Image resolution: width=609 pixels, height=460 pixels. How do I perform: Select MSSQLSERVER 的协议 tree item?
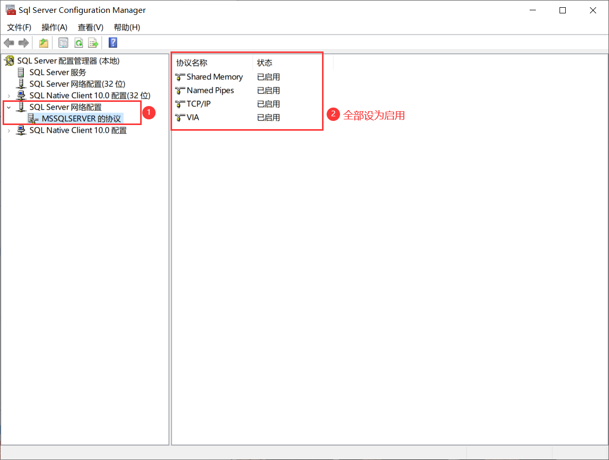coord(81,119)
